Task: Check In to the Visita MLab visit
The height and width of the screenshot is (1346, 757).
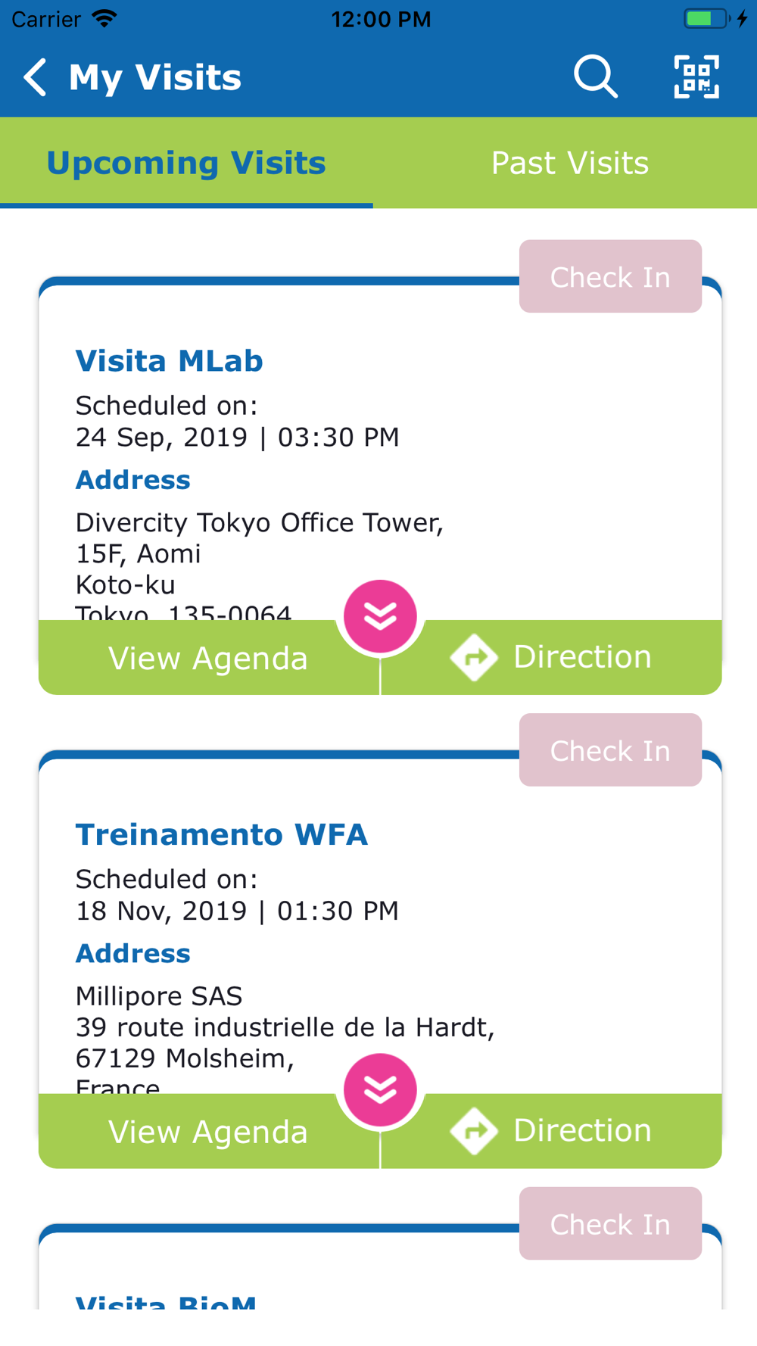Action: (x=610, y=276)
